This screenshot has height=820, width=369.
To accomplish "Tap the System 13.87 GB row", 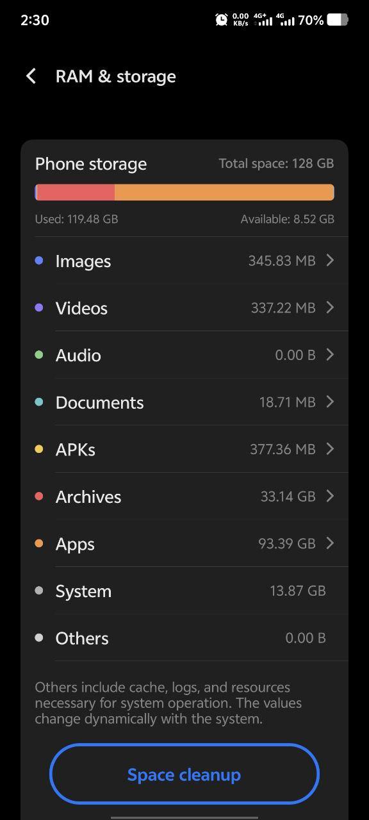I will 184,591.
